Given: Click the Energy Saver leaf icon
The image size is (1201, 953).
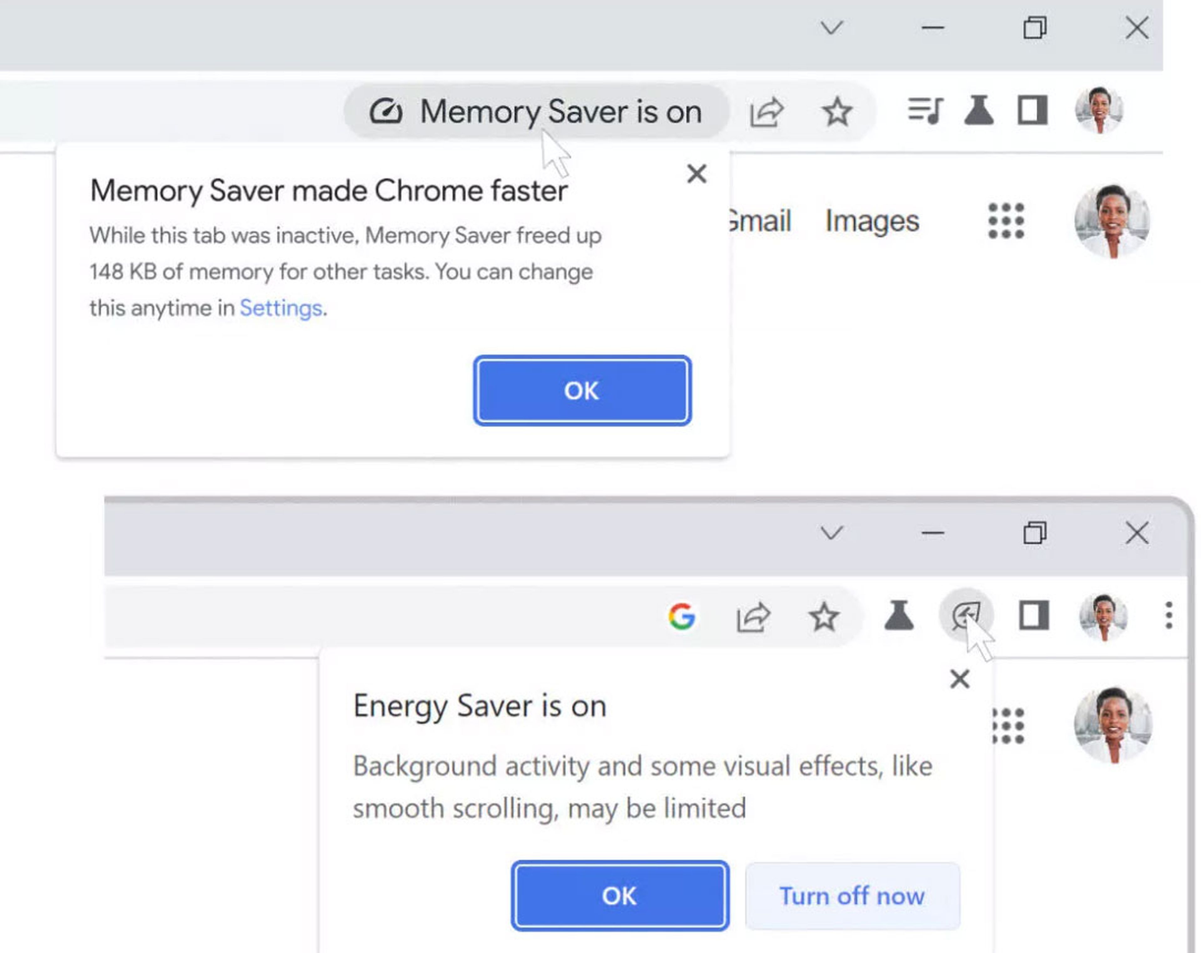Looking at the screenshot, I should tap(965, 615).
